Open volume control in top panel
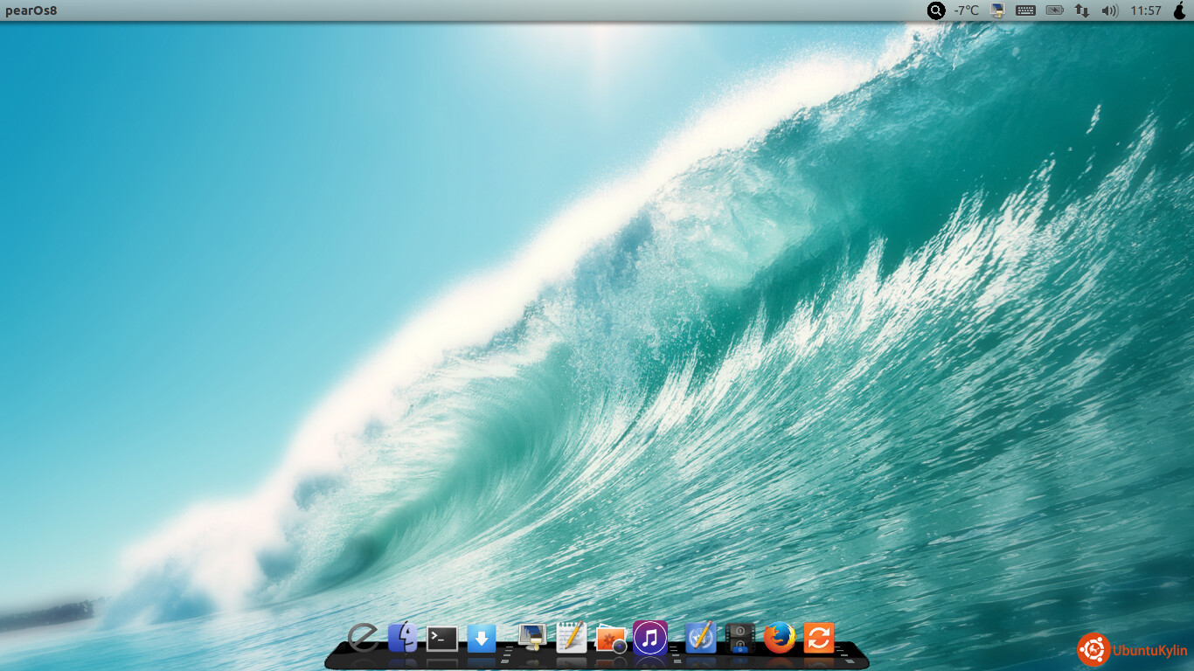 tap(1109, 10)
